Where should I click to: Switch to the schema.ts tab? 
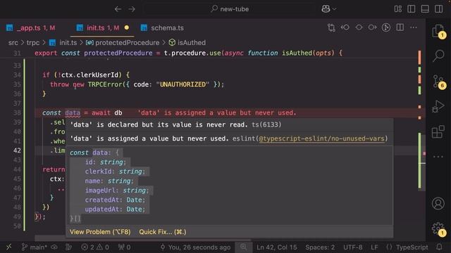click(162, 28)
